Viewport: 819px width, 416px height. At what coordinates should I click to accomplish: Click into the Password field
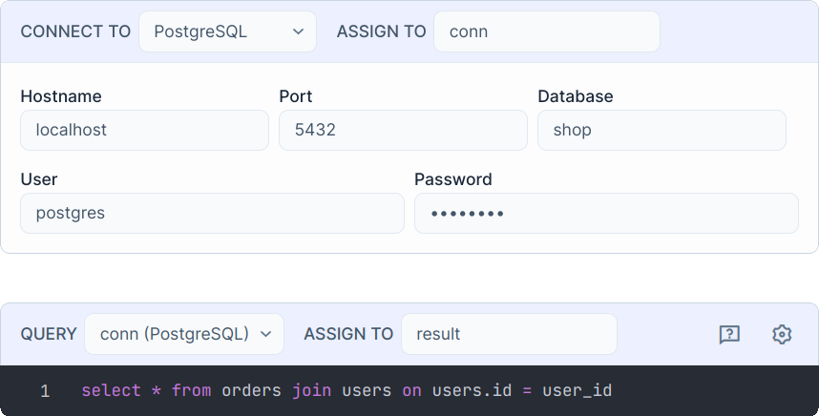click(606, 213)
